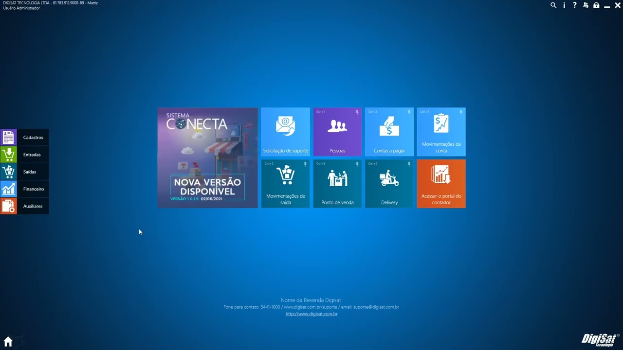Click the Nova Versão Disponível banner

208,158
